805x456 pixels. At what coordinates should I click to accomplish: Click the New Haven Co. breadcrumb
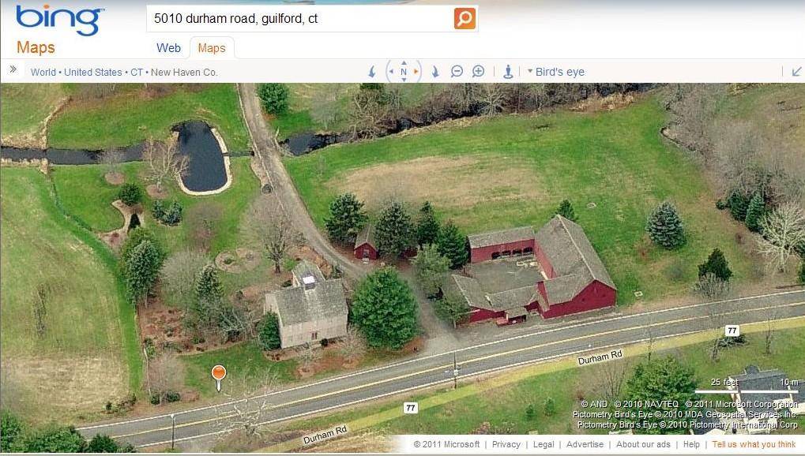184,73
